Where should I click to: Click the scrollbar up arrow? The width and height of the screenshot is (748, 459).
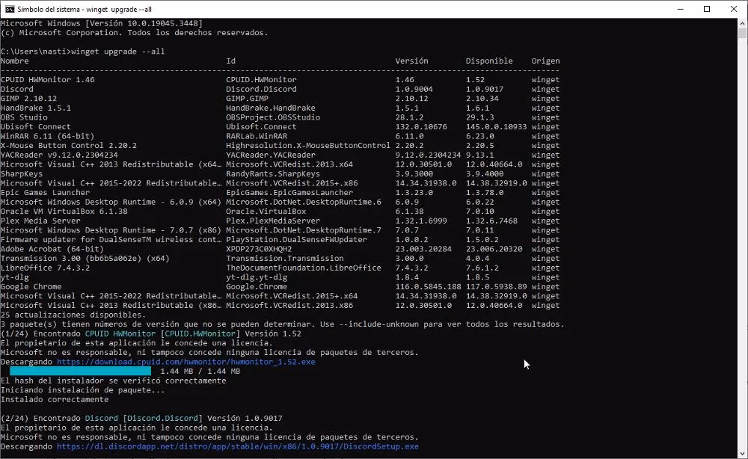741,23
